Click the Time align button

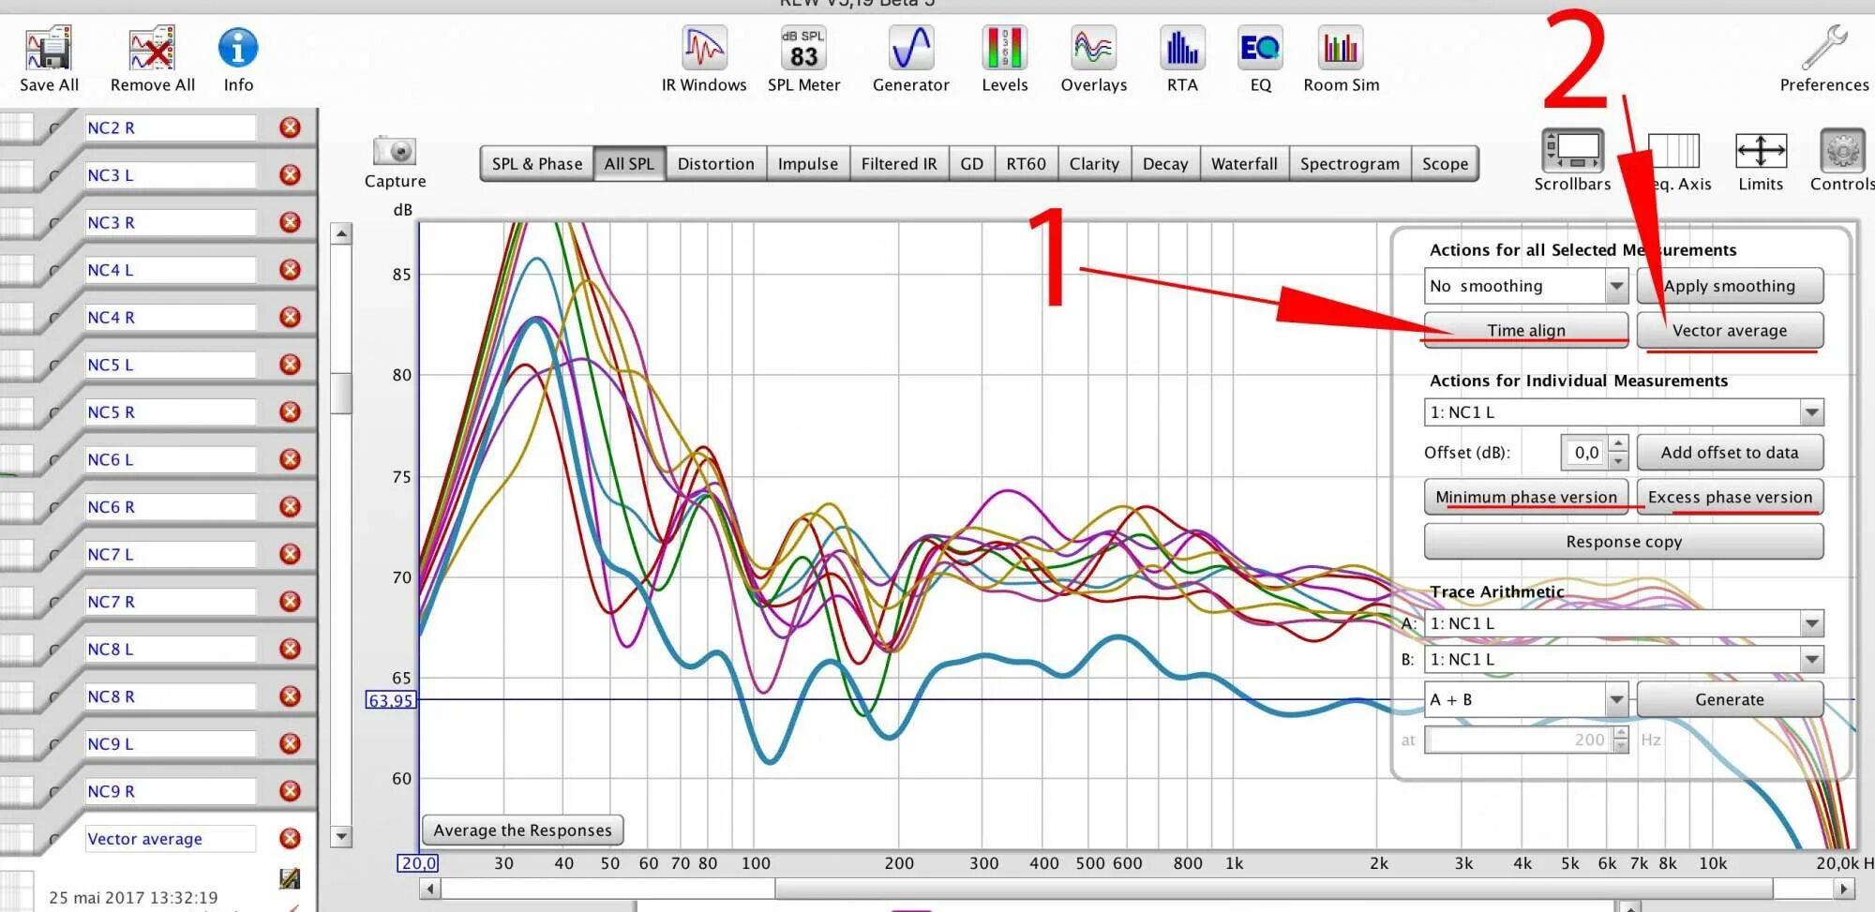[1525, 330]
